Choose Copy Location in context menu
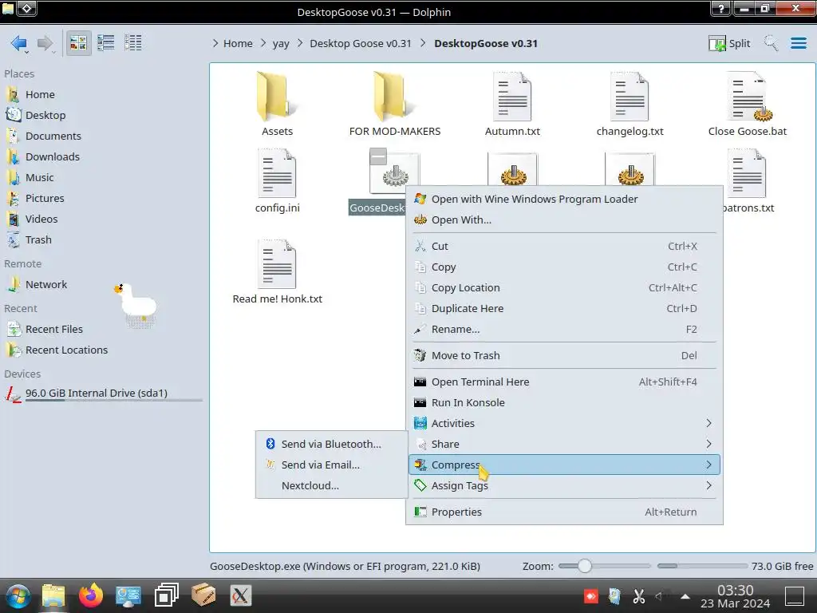817x613 pixels. (564, 287)
